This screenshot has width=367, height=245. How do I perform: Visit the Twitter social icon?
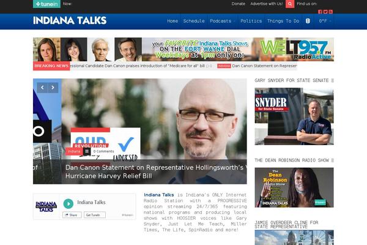pyautogui.click(x=325, y=12)
